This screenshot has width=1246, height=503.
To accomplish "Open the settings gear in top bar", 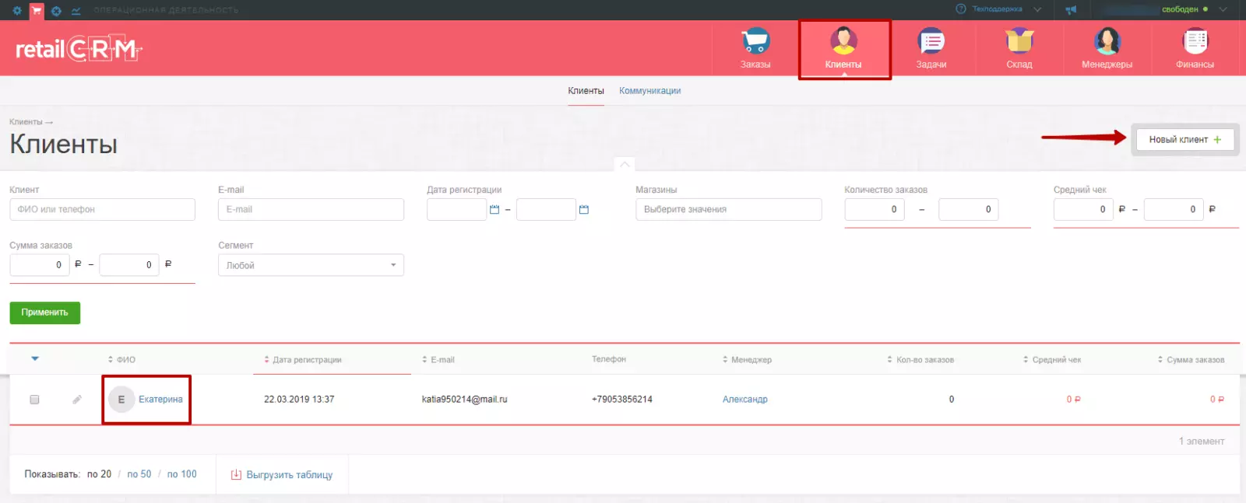I will 17,11.
